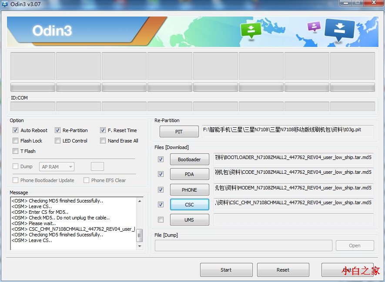Click the first device progress bar
This screenshot has width=385, height=282.
(x=33, y=87)
